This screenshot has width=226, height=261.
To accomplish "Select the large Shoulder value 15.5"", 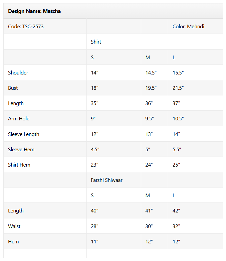I will [x=178, y=73].
